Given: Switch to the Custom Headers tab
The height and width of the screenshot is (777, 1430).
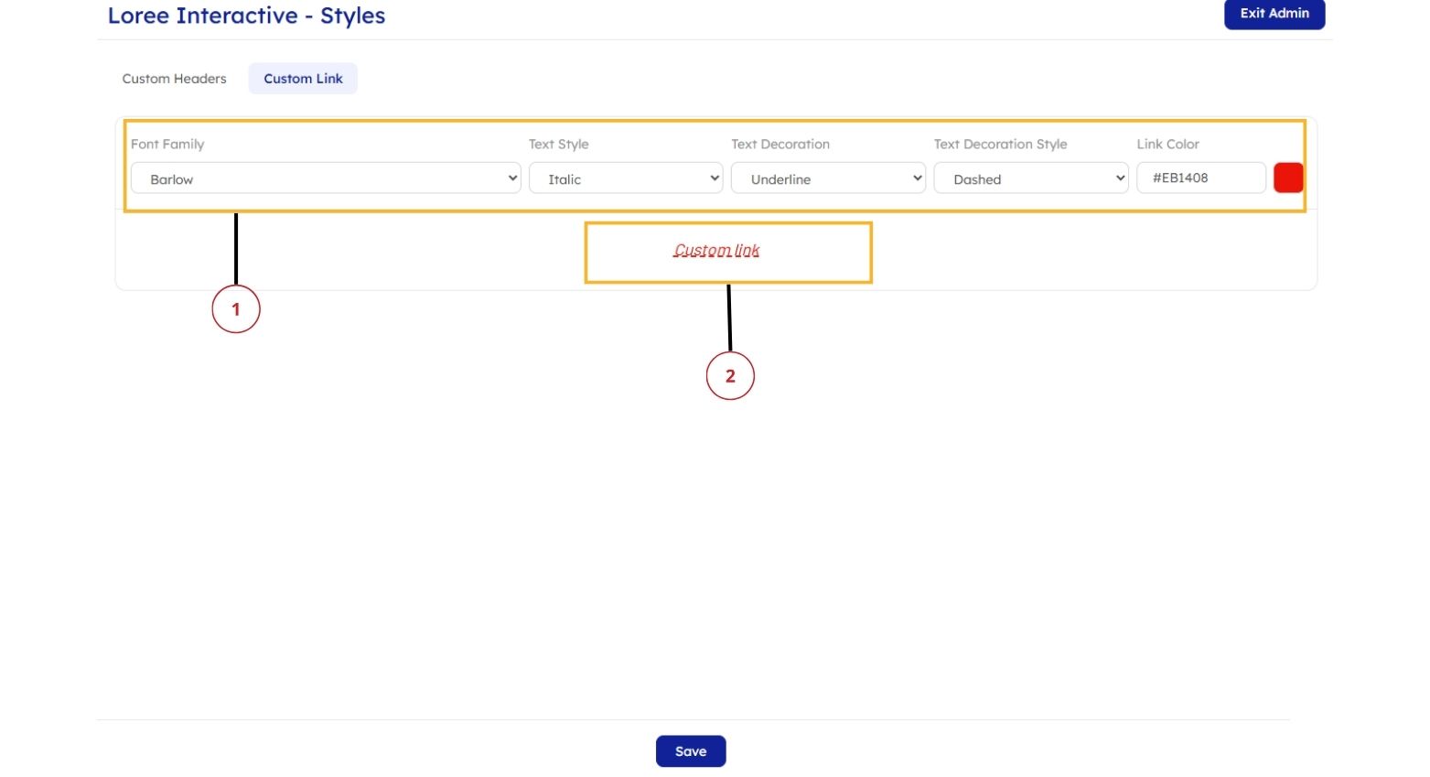Looking at the screenshot, I should click(174, 79).
